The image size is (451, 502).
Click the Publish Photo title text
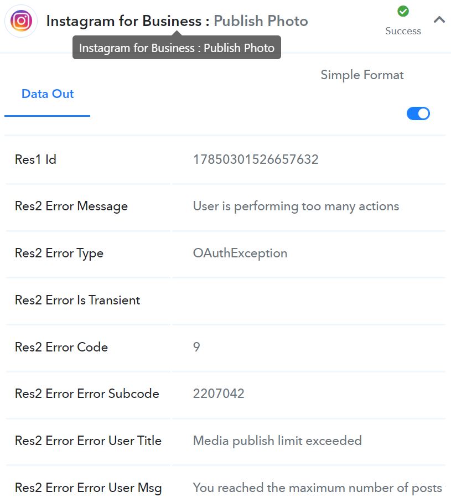261,21
